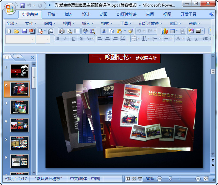Save via quick access toolbar icon
Viewport: 218px width, 185px height.
(22, 6)
